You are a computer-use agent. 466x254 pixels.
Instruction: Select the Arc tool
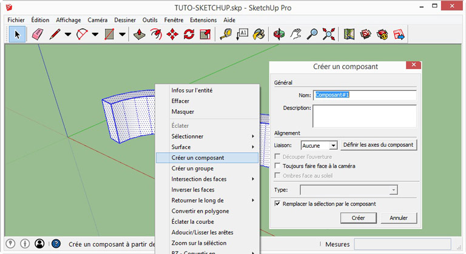[82, 34]
